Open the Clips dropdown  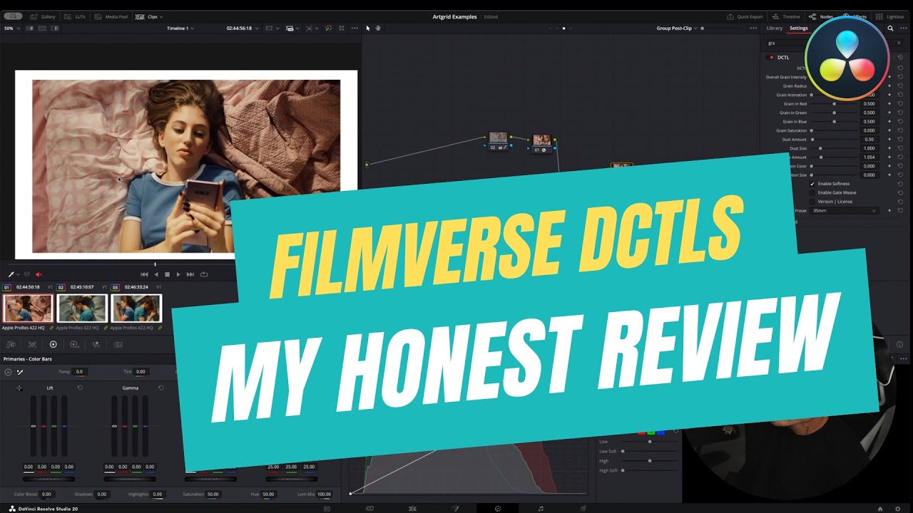pos(150,16)
